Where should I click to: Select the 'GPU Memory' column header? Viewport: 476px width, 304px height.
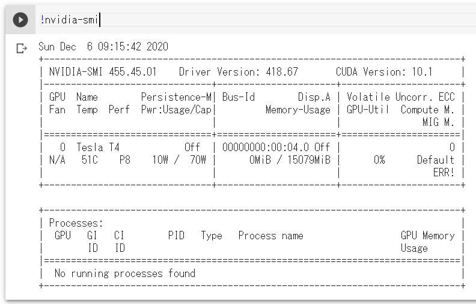point(428,236)
